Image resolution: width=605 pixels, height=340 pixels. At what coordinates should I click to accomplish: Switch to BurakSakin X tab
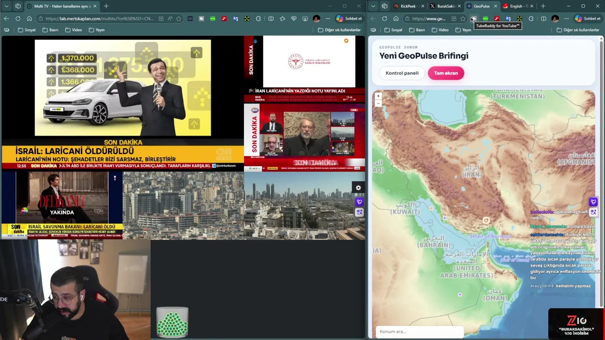(445, 6)
